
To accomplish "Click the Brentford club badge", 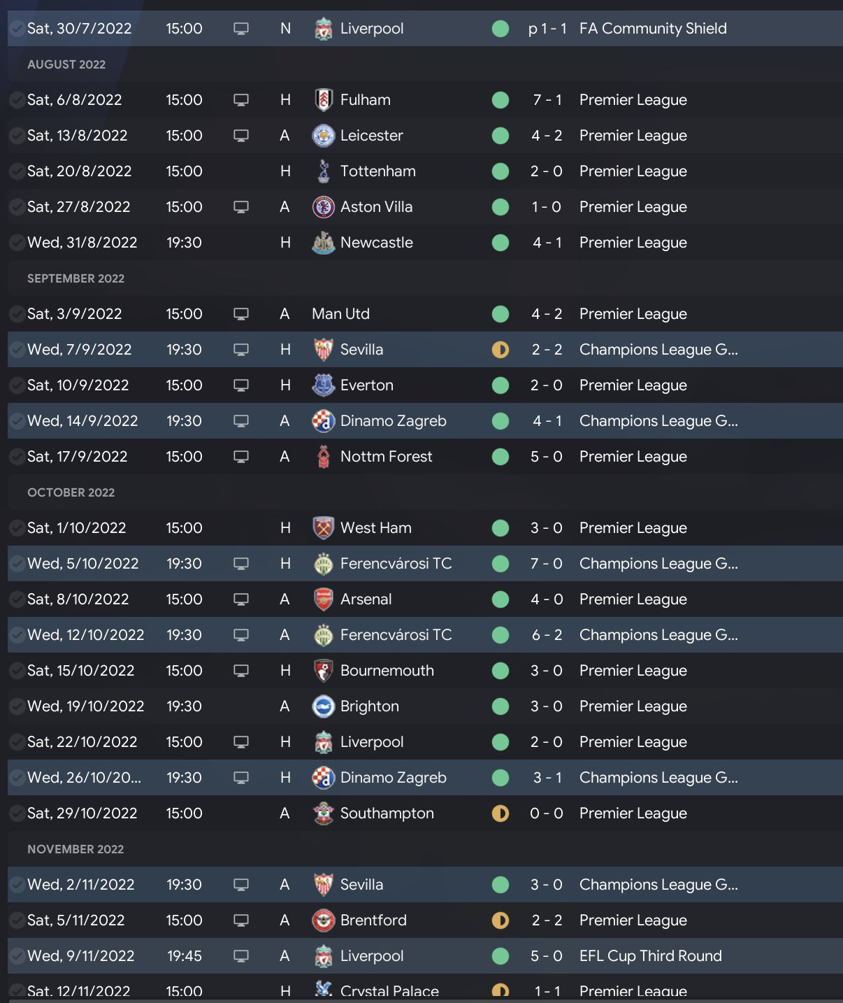I will 323,920.
